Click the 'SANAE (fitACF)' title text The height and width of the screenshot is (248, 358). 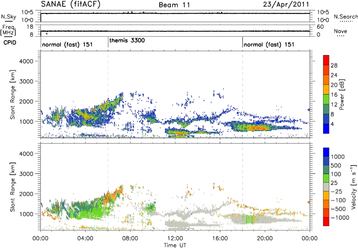click(x=71, y=4)
